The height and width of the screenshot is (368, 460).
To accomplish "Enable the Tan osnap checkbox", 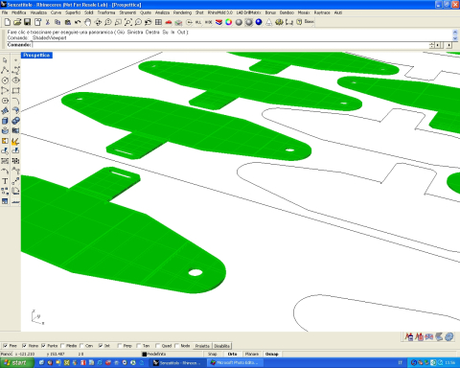I will (x=139, y=346).
